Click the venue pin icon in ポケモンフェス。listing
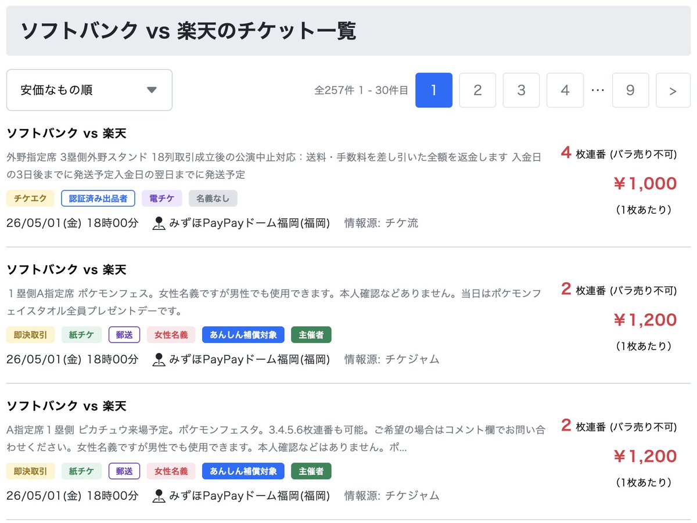Viewport: 697px width, 523px height. click(x=159, y=359)
